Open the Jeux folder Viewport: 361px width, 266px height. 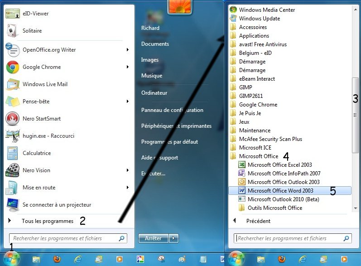(x=240, y=122)
